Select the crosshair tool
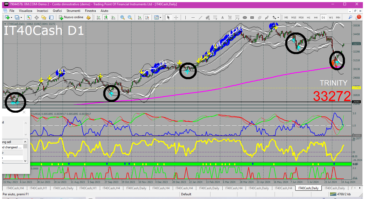Image resolution: width=365 pixels, height=199 pixels. pos(176,17)
